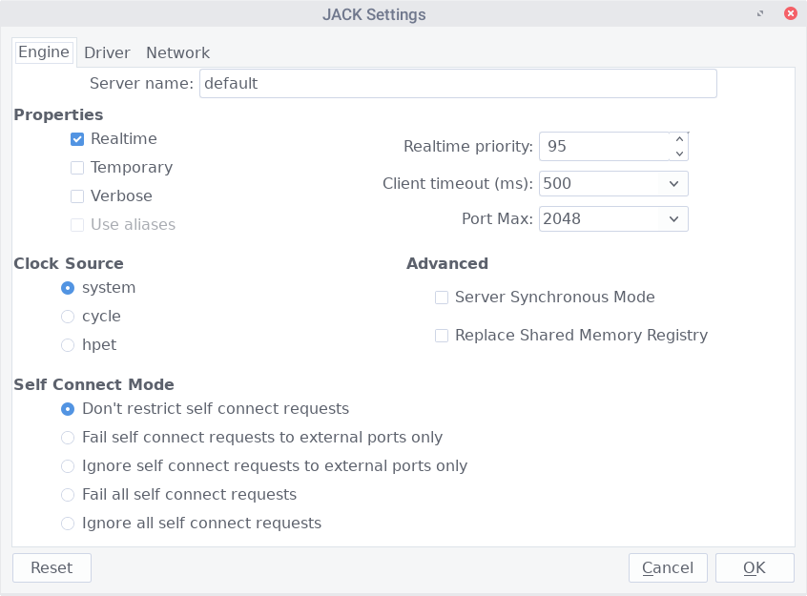
Task: Open the Client timeout dropdown
Action: click(x=613, y=183)
